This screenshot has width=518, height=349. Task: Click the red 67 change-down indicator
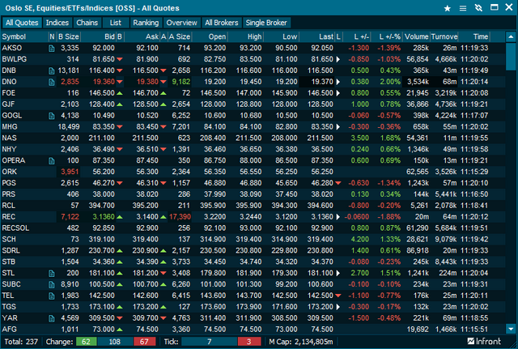[x=144, y=342]
